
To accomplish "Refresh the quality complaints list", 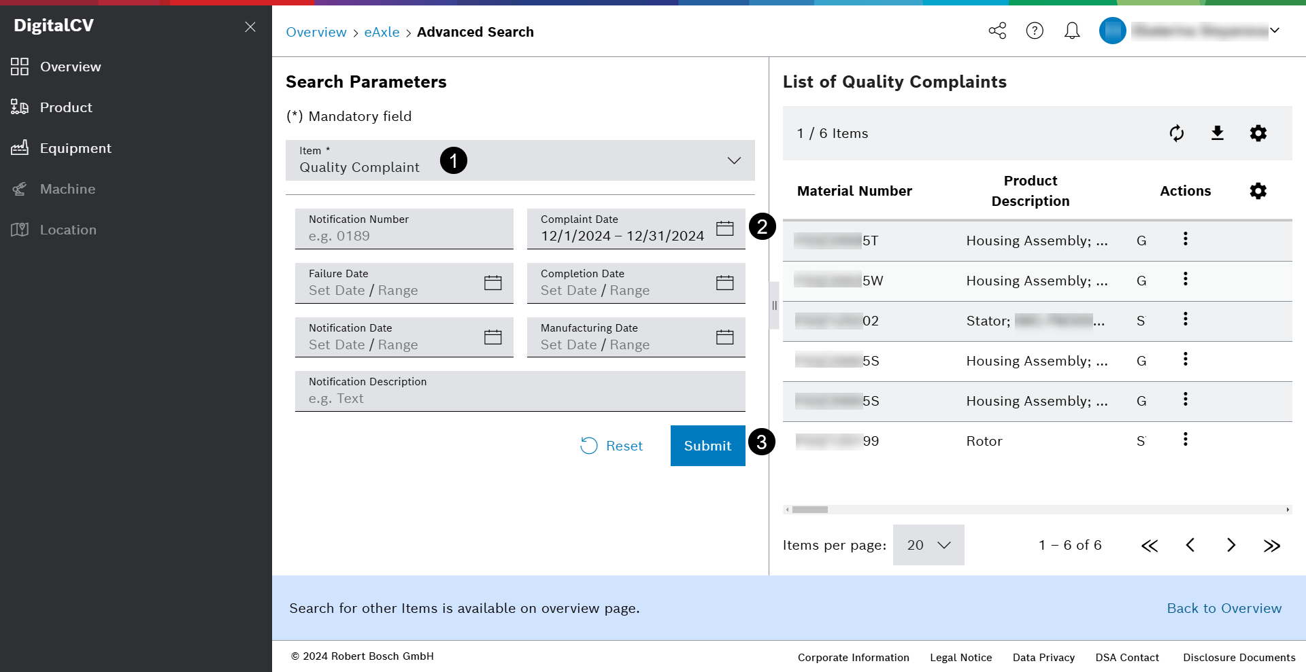I will (x=1177, y=133).
